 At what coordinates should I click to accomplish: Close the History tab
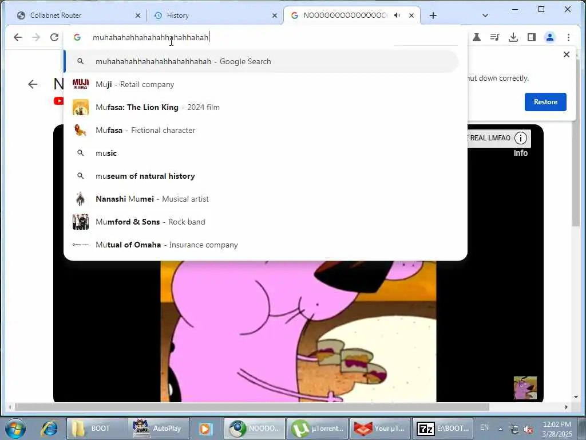coord(274,15)
